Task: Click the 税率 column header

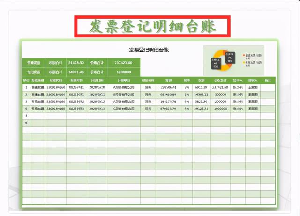Action: [x=187, y=80]
